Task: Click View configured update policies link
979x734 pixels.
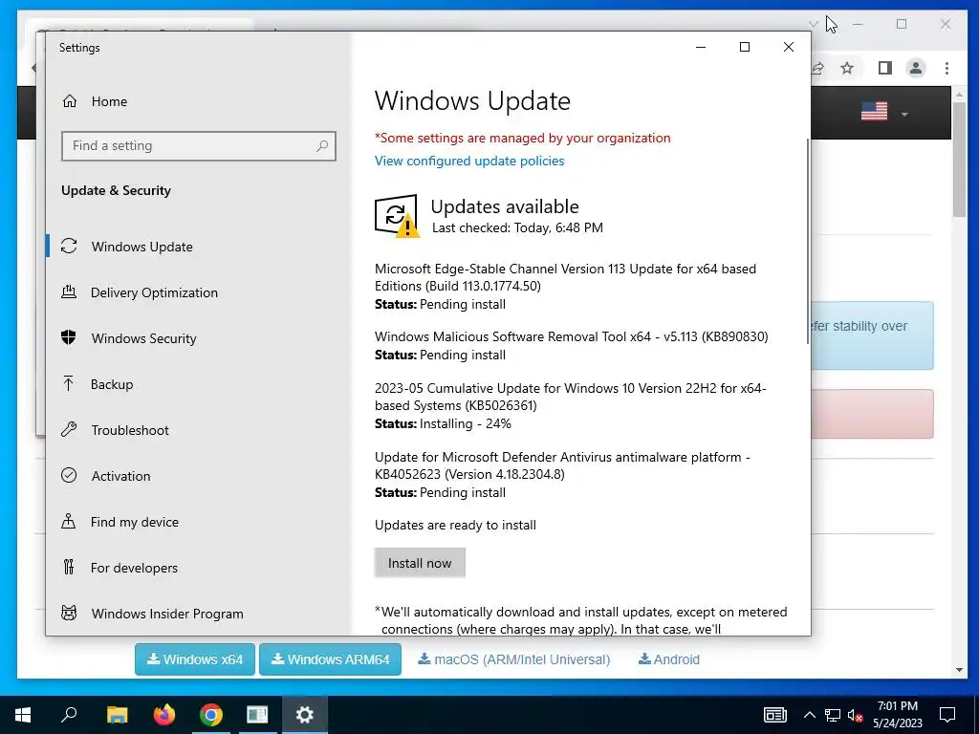Action: [468, 161]
